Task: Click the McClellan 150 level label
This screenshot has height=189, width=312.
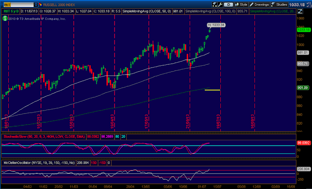Action: tap(94, 163)
